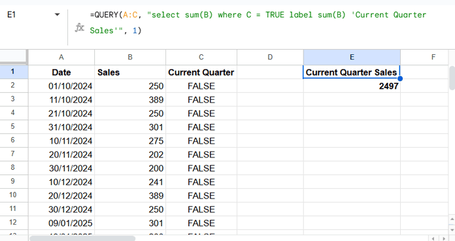Click sales value 389 in row 3
The width and height of the screenshot is (455, 241).
point(130,99)
